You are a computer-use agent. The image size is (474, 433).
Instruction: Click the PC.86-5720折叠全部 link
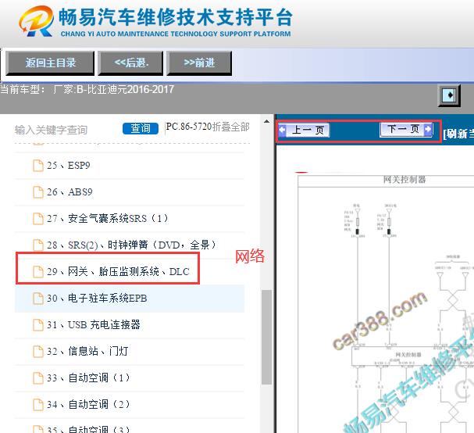[x=208, y=127]
